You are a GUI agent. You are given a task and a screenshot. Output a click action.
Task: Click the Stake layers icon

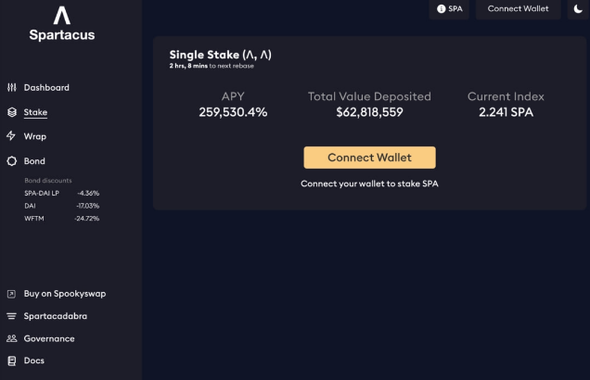coord(12,112)
